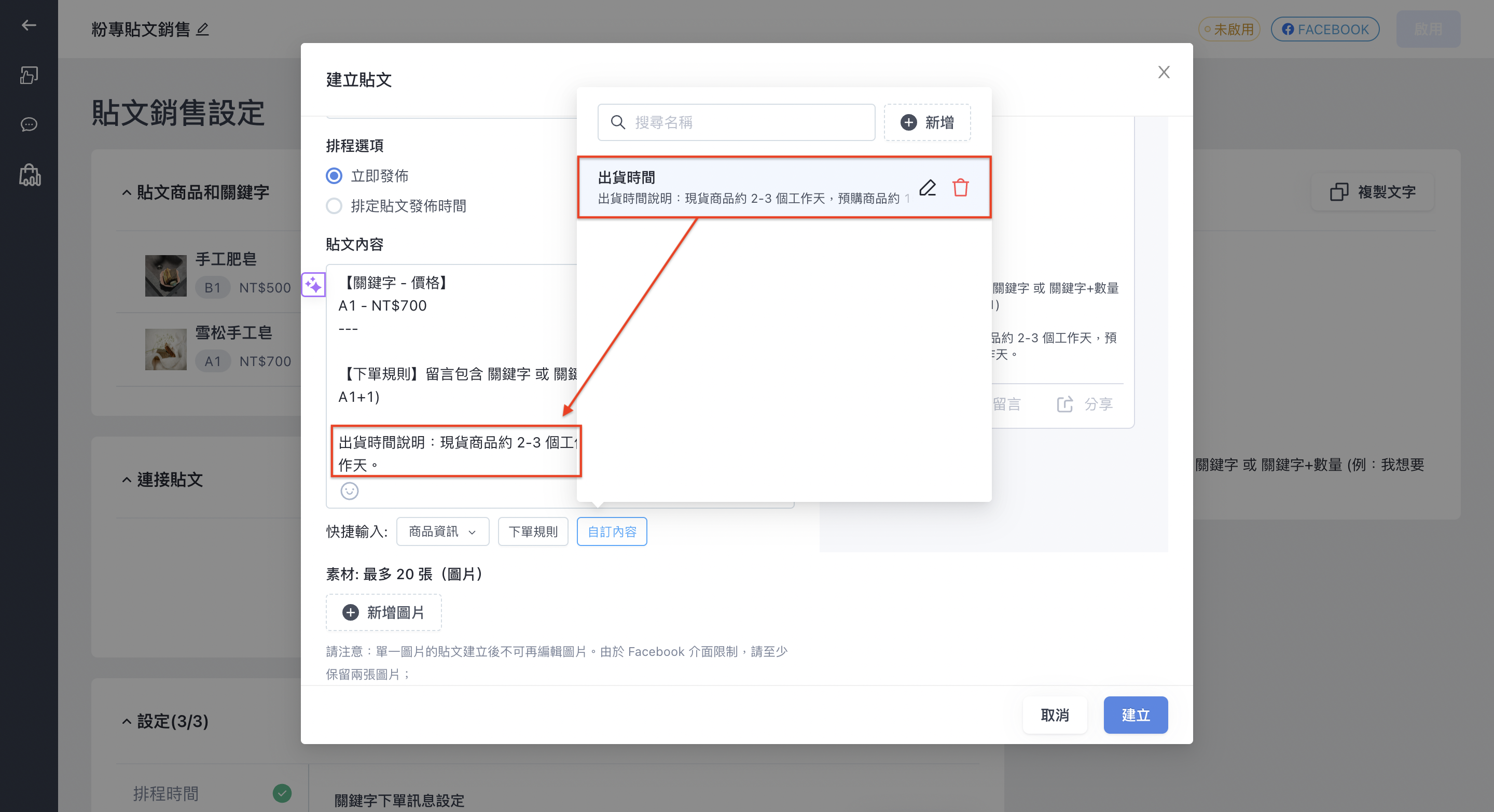Open the chat messages sidebar icon
Image resolution: width=1494 pixels, height=812 pixels.
coord(29,124)
